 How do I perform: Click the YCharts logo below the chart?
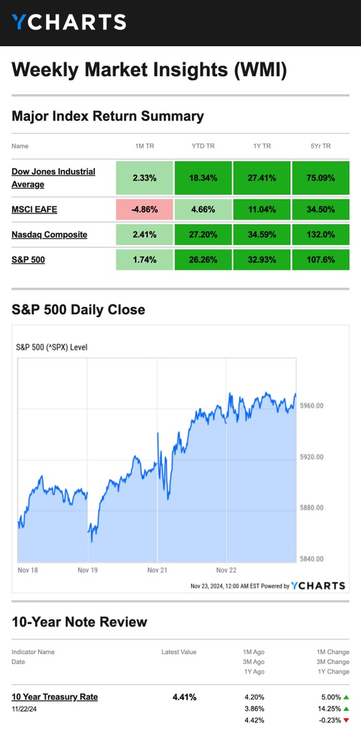point(318,586)
